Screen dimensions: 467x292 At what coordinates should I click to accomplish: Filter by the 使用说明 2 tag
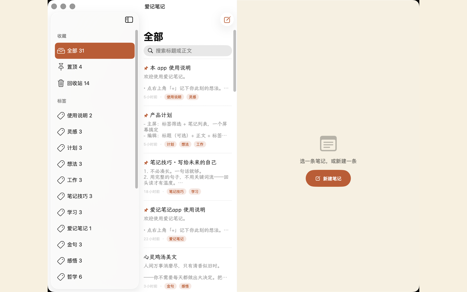coord(95,116)
